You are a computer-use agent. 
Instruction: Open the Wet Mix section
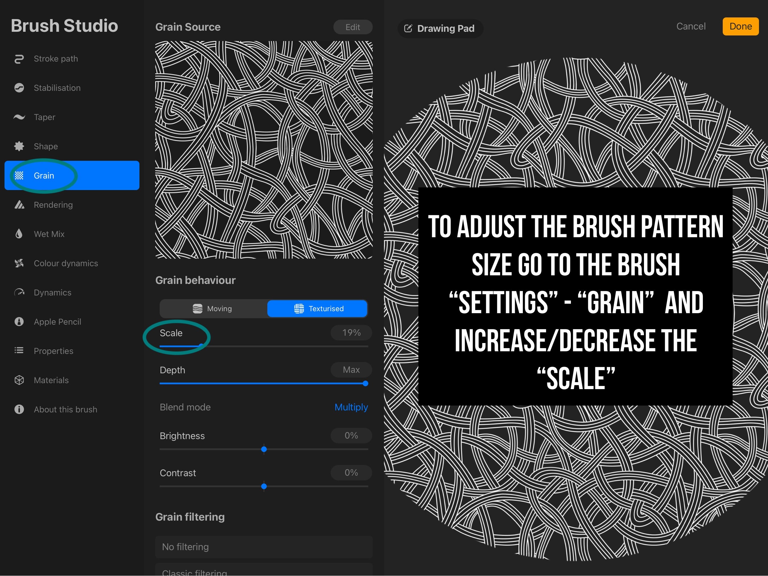72,234
